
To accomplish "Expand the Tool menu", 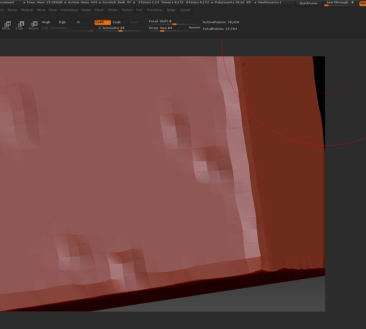I will [139, 10].
